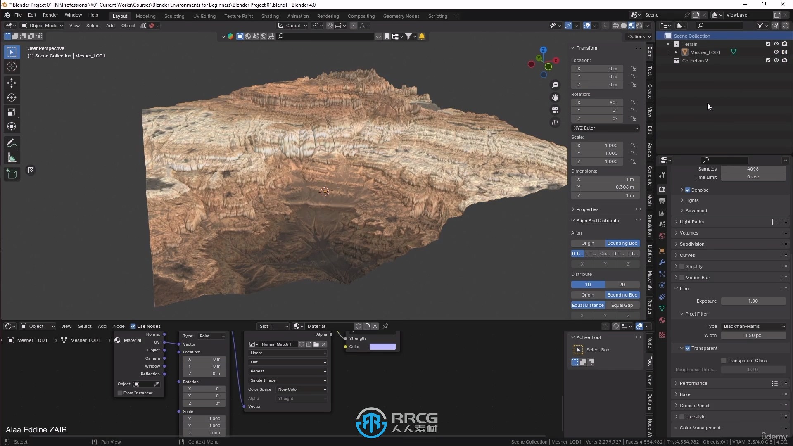Screen dimensions: 793x446
Task: Enable the Transparent Glass checkbox
Action: click(x=724, y=361)
